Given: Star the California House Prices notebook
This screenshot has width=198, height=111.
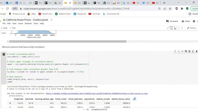Looking at the screenshot, I should [51, 20].
